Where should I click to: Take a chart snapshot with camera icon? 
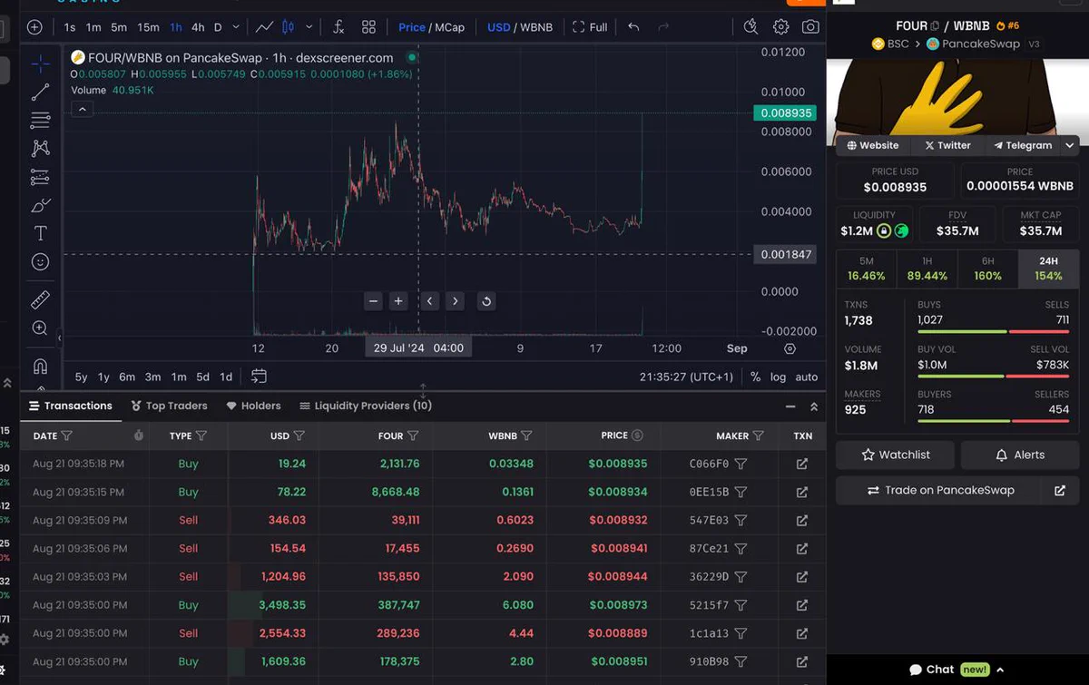pyautogui.click(x=810, y=27)
